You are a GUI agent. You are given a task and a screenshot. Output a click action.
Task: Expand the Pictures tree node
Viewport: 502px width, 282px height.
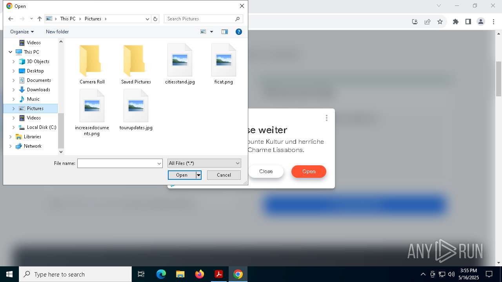click(x=14, y=108)
